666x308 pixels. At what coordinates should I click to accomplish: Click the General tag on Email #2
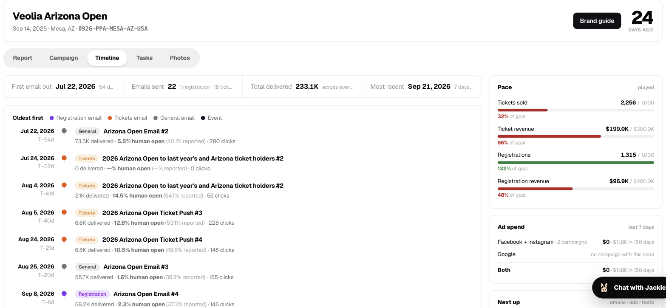(88, 131)
